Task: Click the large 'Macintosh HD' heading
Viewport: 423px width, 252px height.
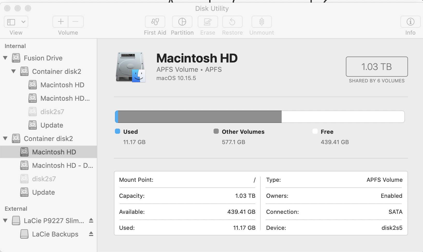Action: pyautogui.click(x=197, y=58)
